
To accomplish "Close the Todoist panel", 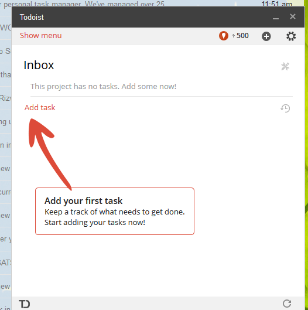I will pyautogui.click(x=293, y=16).
